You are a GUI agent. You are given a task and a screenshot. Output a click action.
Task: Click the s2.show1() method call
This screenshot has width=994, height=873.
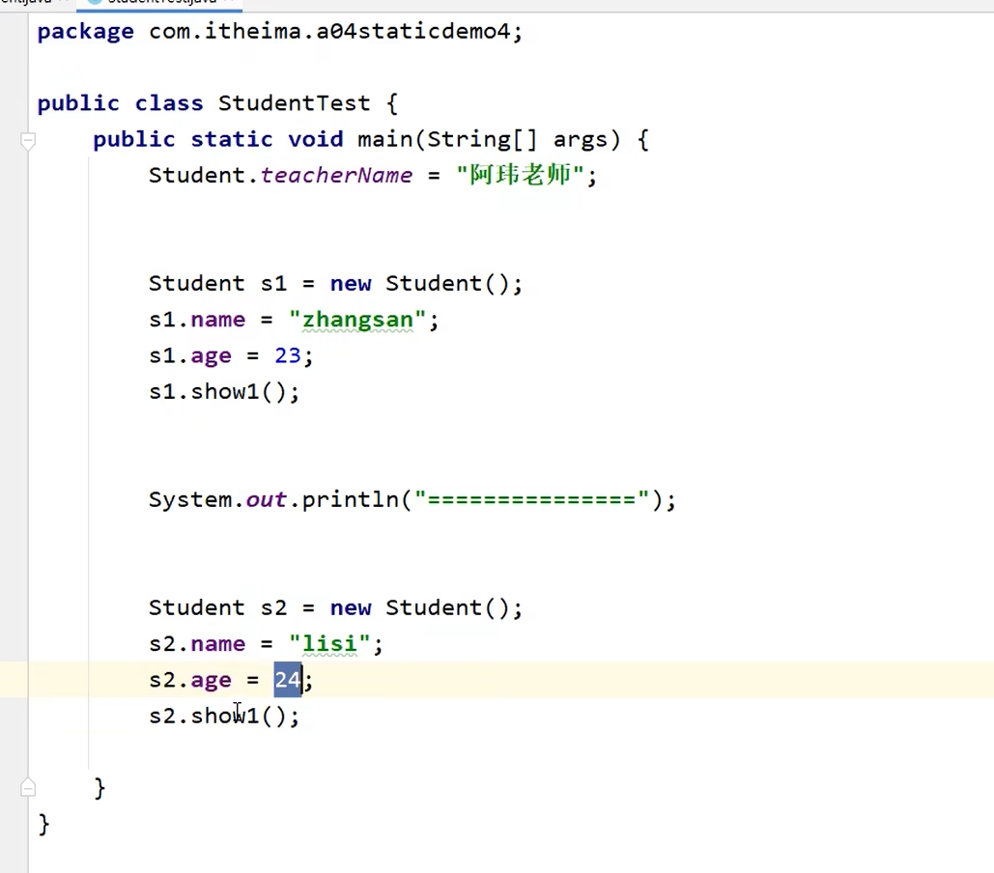tap(224, 715)
